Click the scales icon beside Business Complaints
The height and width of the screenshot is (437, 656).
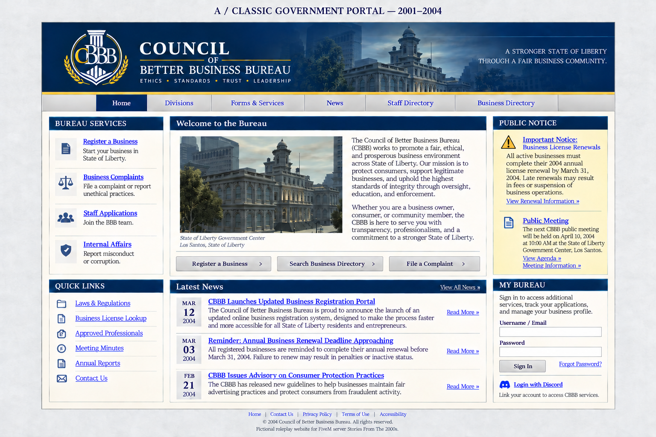pos(66,184)
